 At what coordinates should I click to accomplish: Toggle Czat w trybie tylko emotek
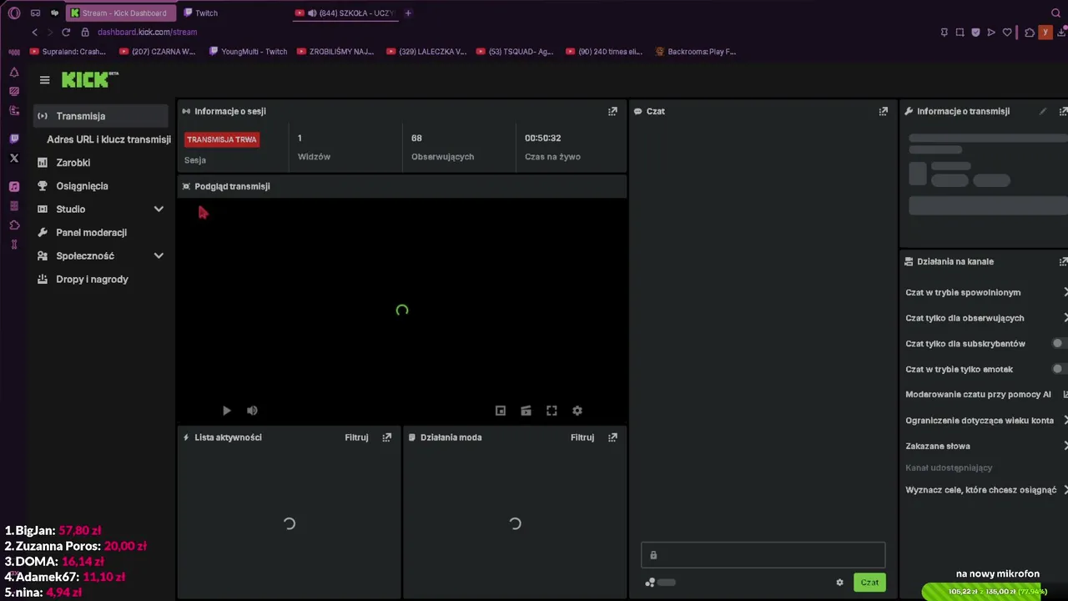tap(1060, 369)
